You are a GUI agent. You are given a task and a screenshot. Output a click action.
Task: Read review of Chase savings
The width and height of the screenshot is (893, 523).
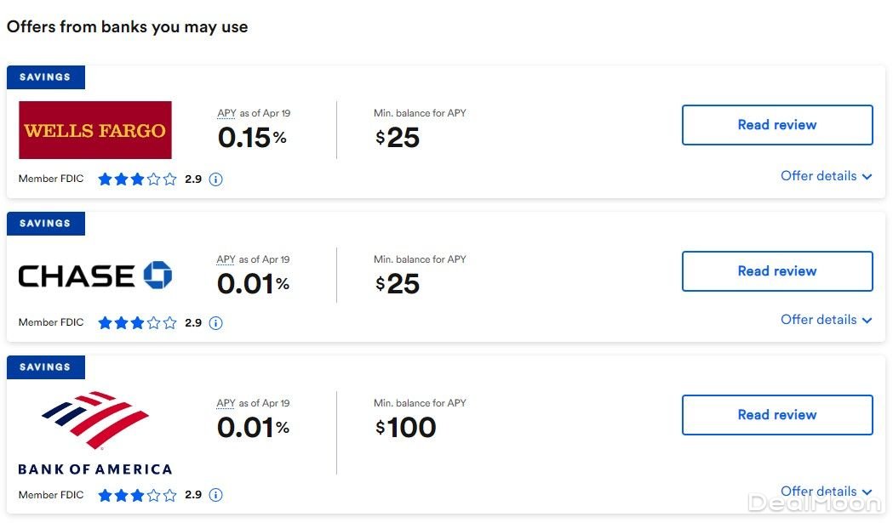point(777,271)
